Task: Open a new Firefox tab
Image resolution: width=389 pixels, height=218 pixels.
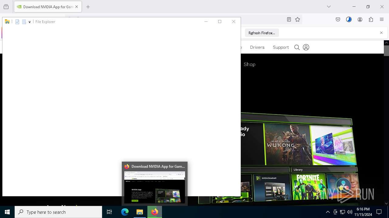Action: point(88,7)
